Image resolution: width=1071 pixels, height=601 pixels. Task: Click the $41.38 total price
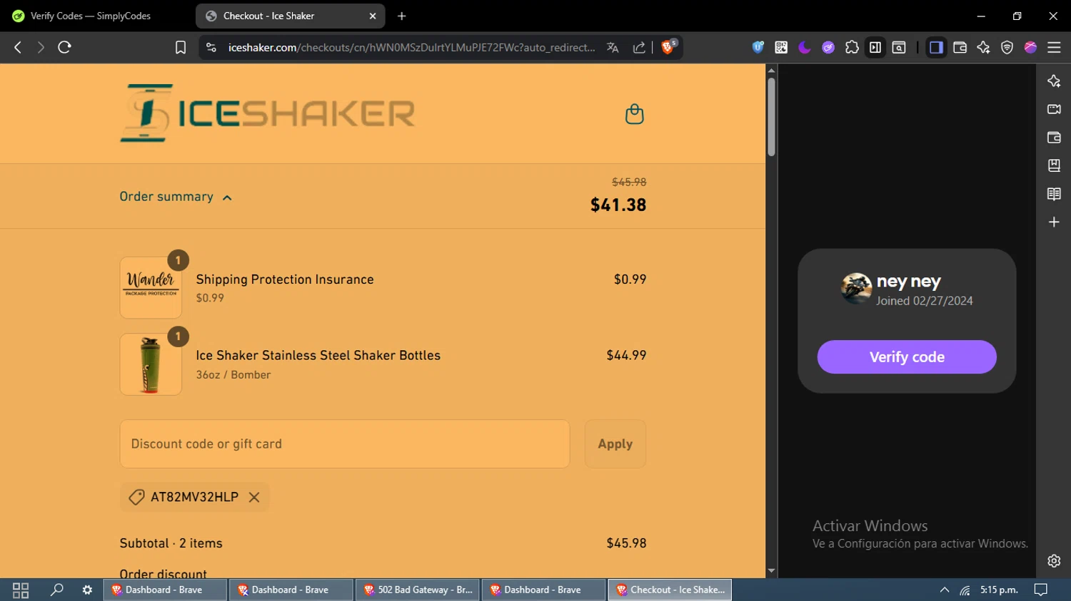(x=618, y=205)
